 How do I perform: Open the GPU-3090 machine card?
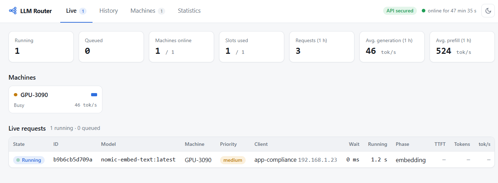pos(55,99)
